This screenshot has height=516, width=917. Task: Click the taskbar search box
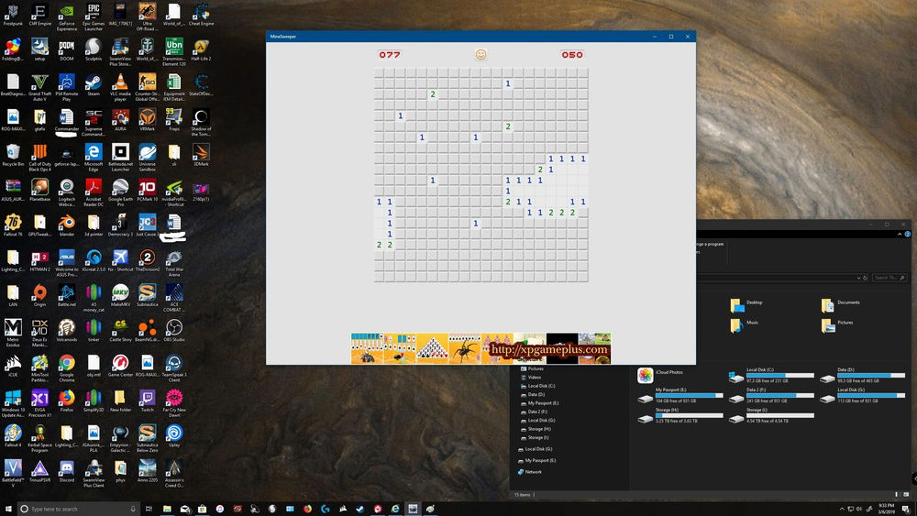point(73,509)
